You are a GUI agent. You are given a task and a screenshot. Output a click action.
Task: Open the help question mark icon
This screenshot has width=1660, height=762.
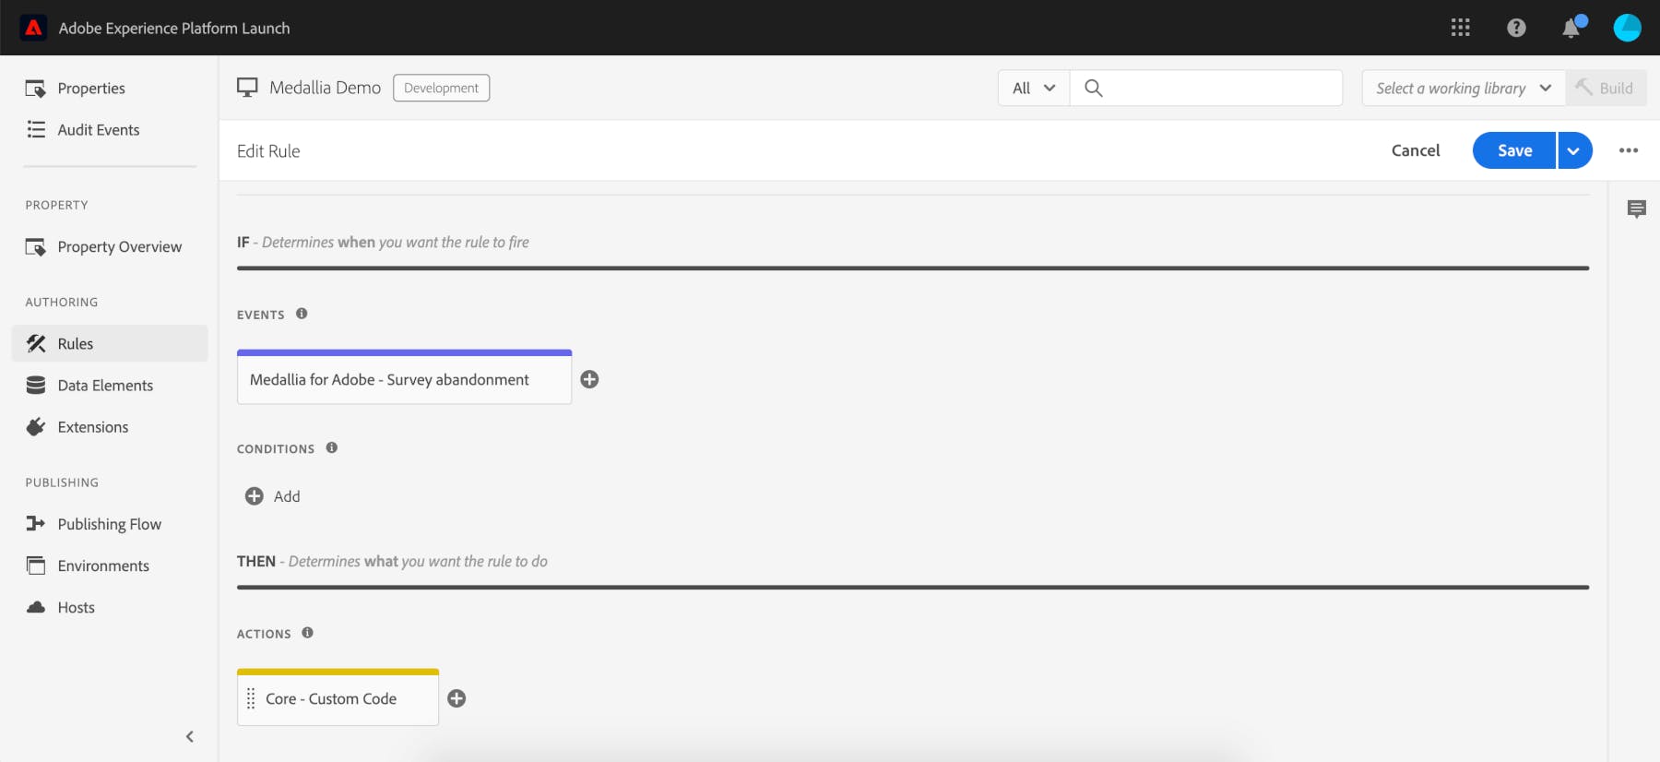[1516, 28]
